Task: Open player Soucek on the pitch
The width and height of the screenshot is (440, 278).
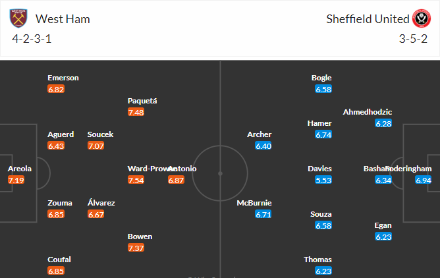Action: [100, 134]
